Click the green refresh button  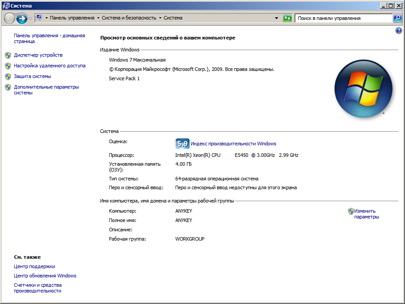coord(287,18)
